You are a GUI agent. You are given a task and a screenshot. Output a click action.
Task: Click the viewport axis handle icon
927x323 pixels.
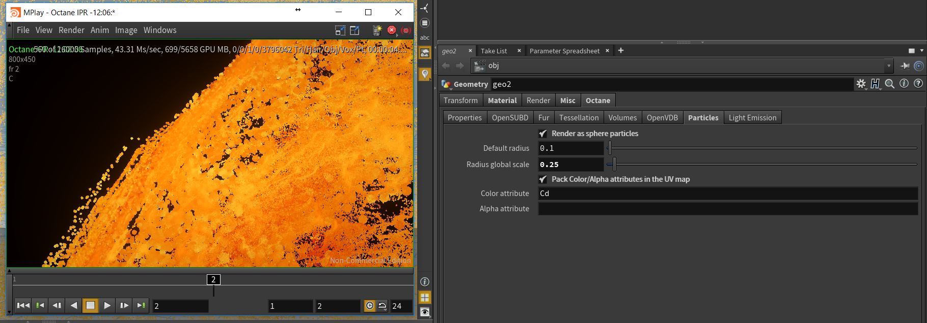tap(424, 8)
